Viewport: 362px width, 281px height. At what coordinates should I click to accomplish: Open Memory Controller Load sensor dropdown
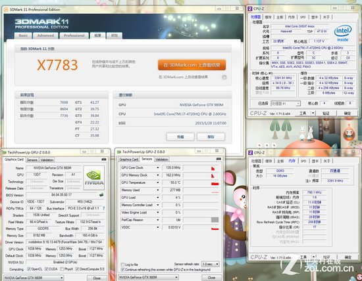[158, 205]
